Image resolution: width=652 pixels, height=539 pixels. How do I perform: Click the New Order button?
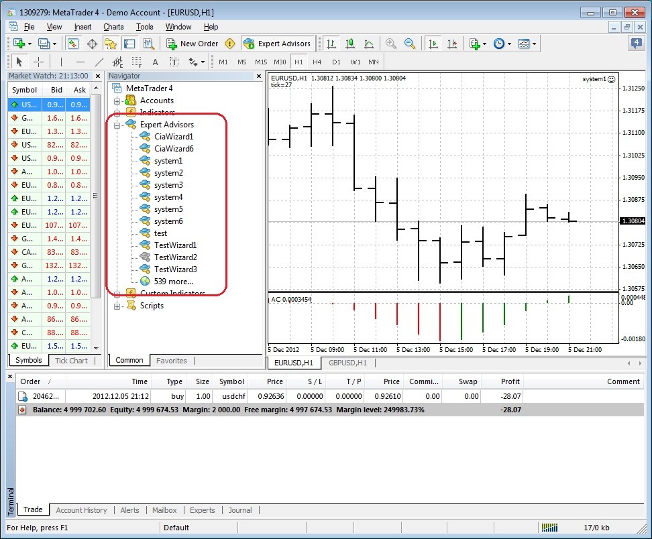pyautogui.click(x=193, y=44)
